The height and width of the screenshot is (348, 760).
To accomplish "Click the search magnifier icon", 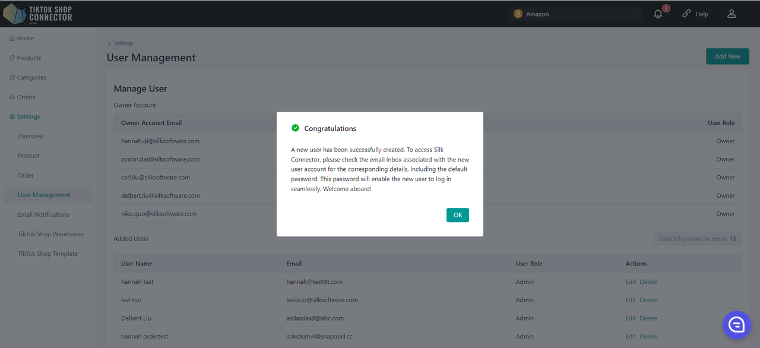I will click(733, 239).
